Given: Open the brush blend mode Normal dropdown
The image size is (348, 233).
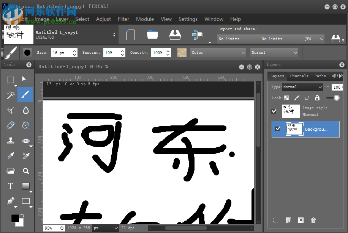Looking at the screenshot, I should click(274, 52).
